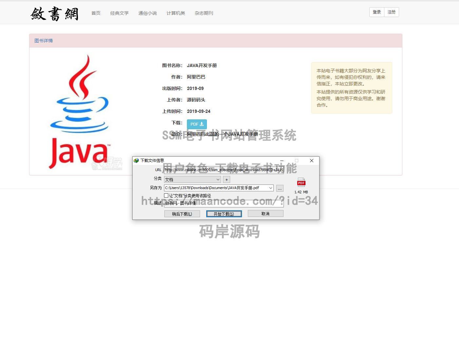Click the upload date 2019-09-24
The height and width of the screenshot is (352, 459).
click(199, 111)
